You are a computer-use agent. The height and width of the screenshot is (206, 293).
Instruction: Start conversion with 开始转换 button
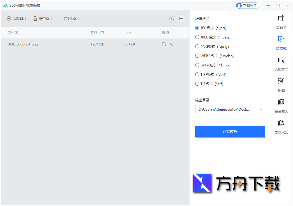[x=230, y=132]
